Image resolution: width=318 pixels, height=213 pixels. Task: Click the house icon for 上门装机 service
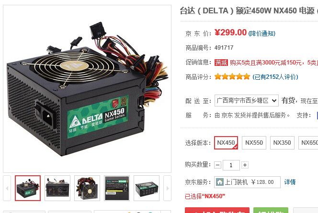220,182
